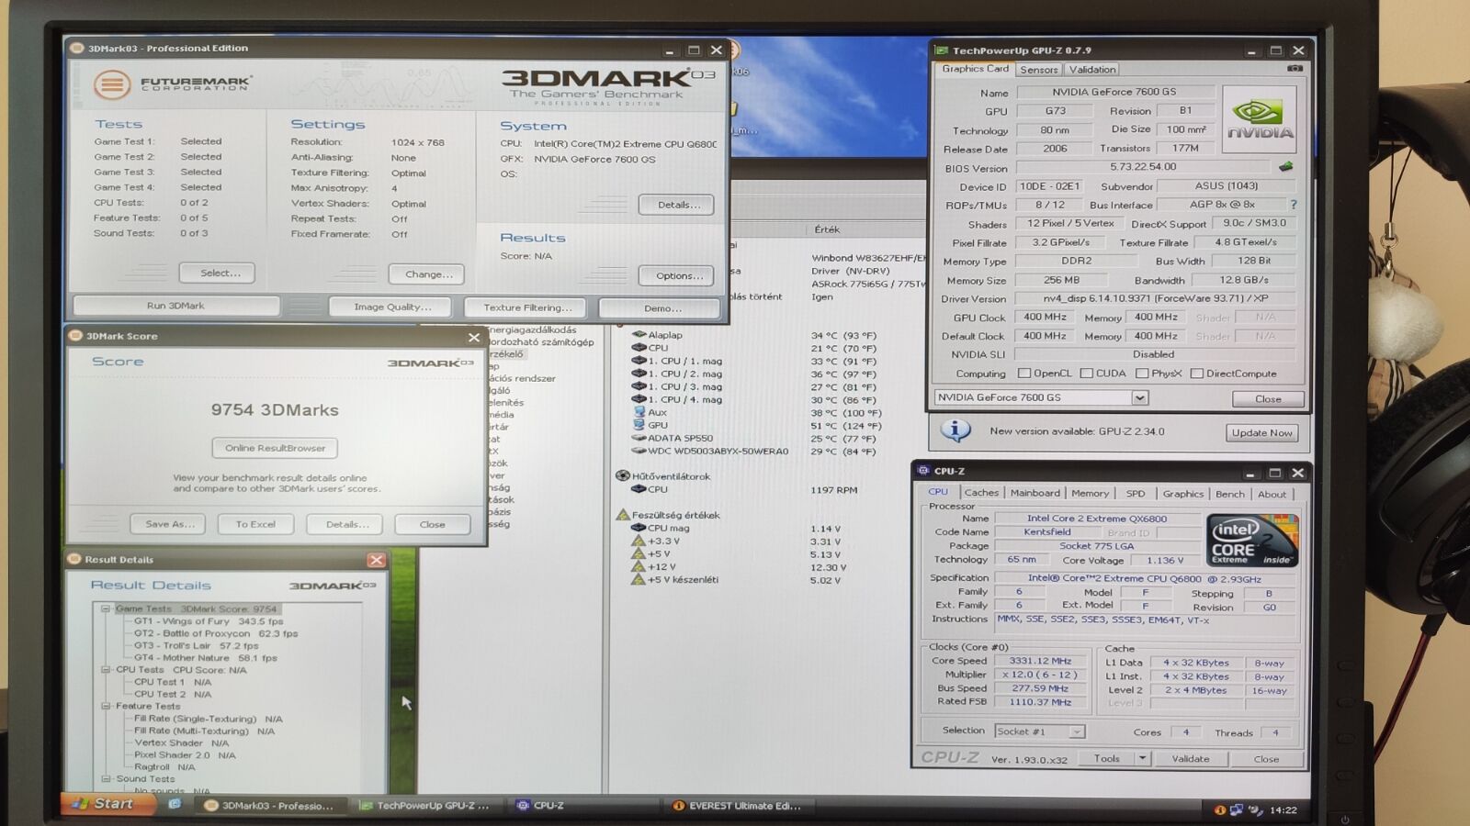Click the CPU-Z title bar icon
This screenshot has width=1470, height=826.
[x=922, y=471]
